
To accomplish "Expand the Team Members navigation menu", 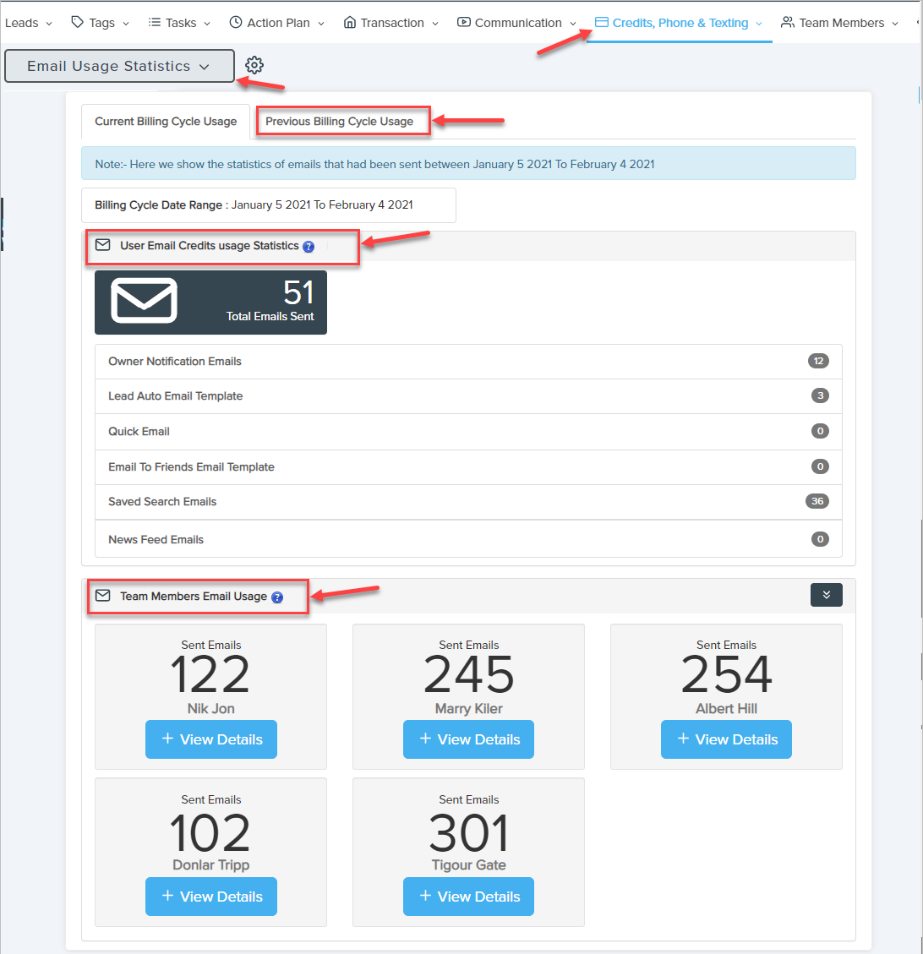I will pos(839,23).
